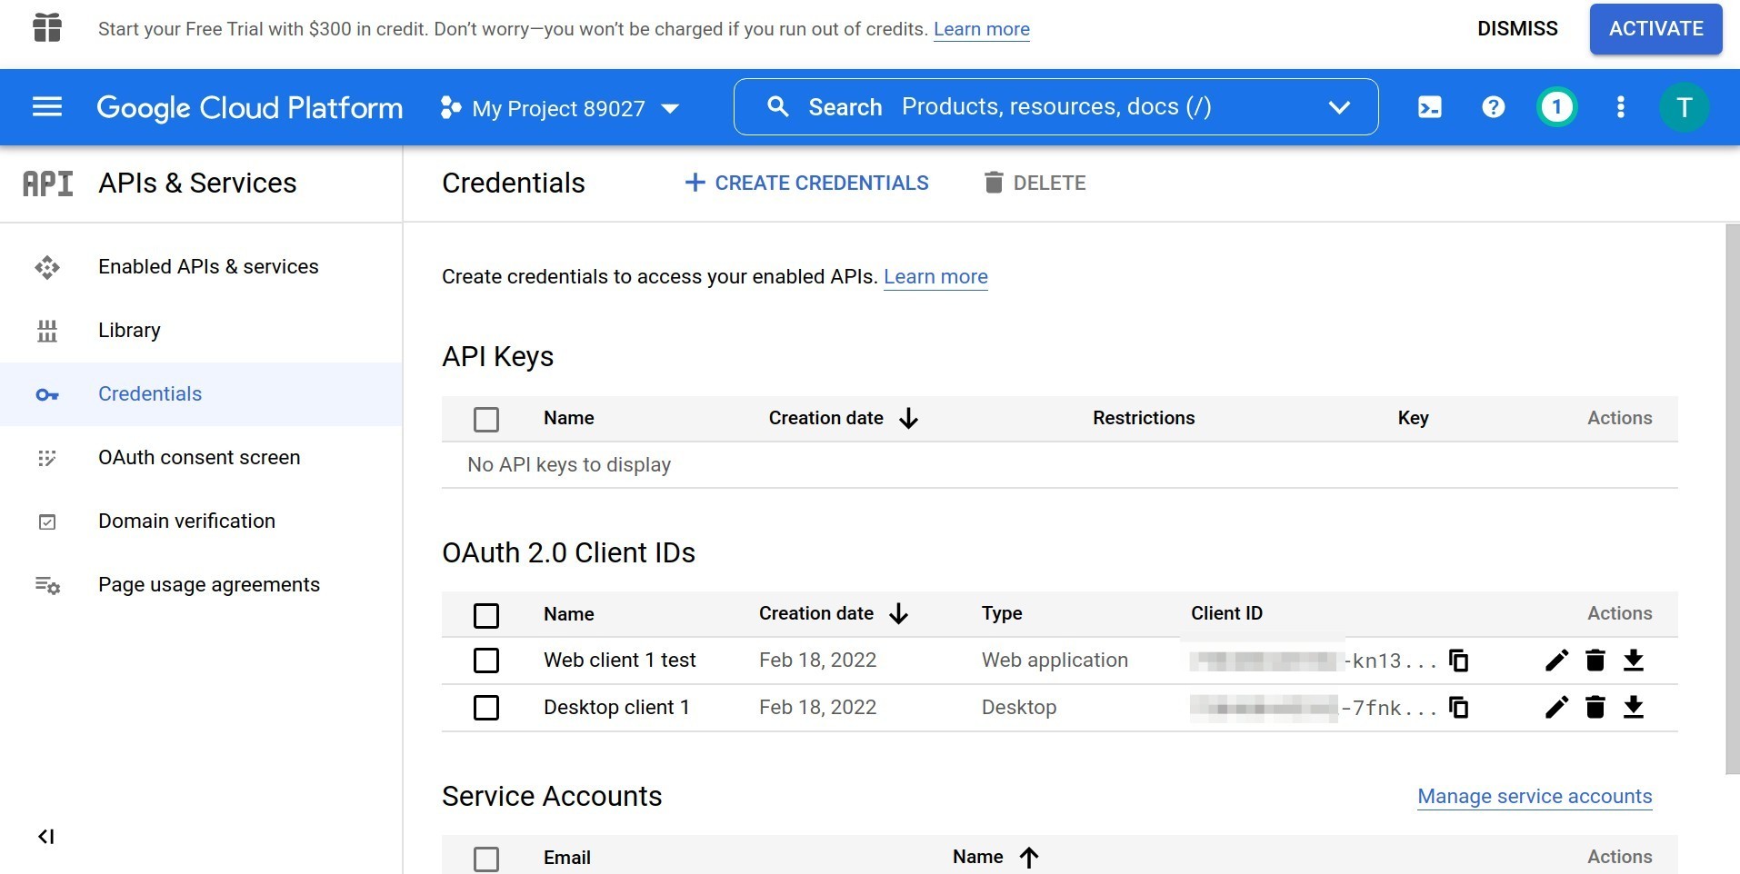The image size is (1740, 874).
Task: Download JSON for Desktop client 1
Action: 1634,708
